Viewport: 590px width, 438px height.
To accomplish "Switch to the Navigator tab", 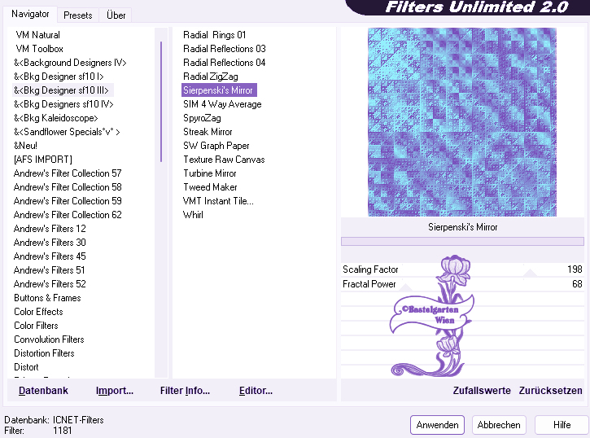I will (x=30, y=15).
